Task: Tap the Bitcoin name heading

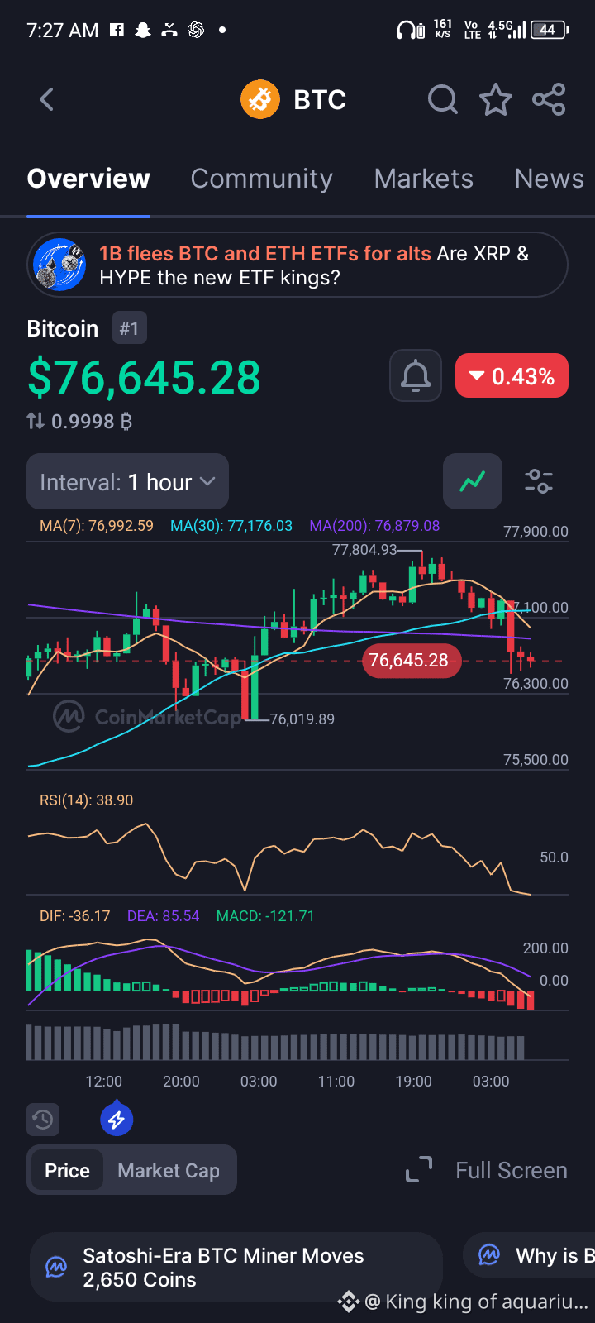Action: point(63,328)
